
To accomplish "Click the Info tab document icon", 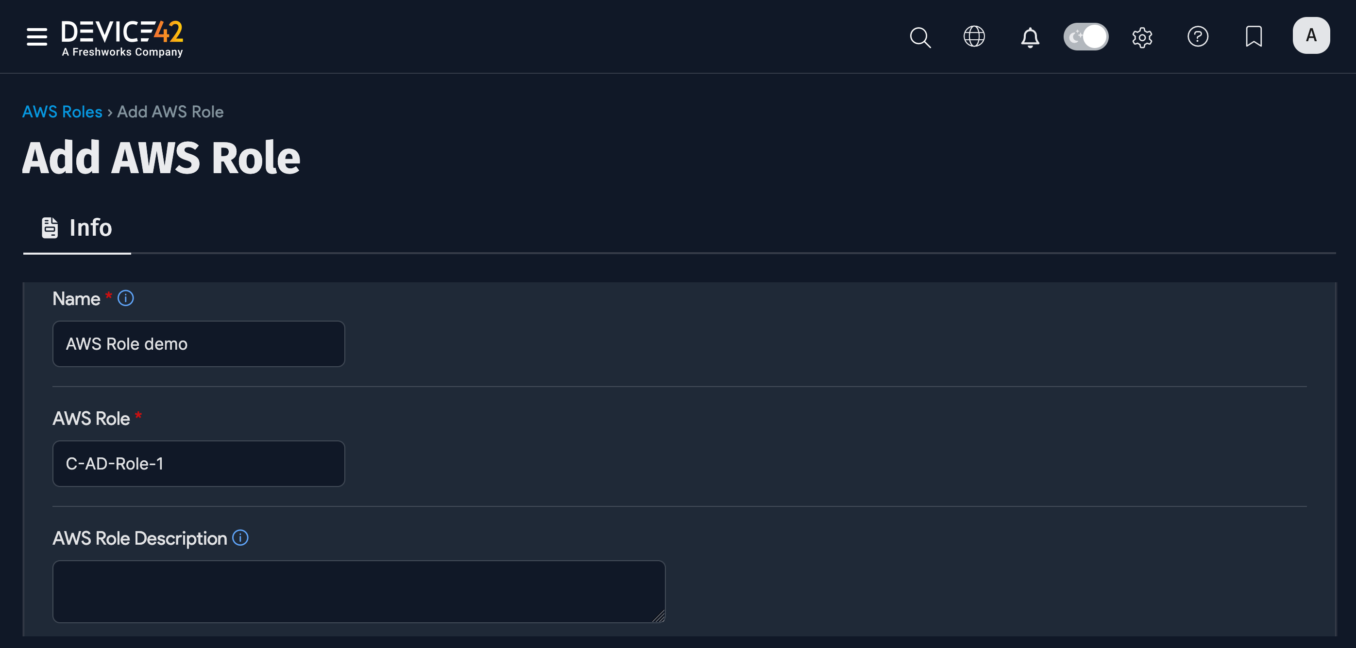I will tap(50, 227).
